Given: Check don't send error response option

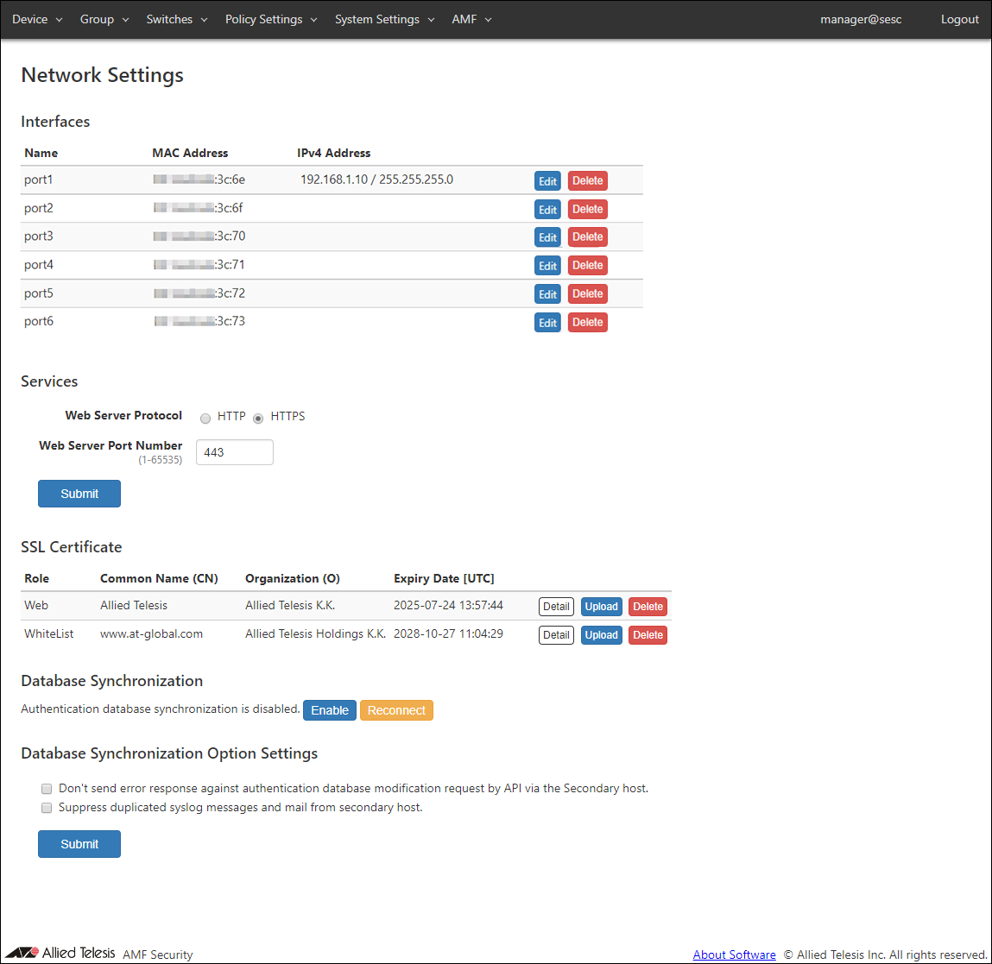Looking at the screenshot, I should coord(47,789).
